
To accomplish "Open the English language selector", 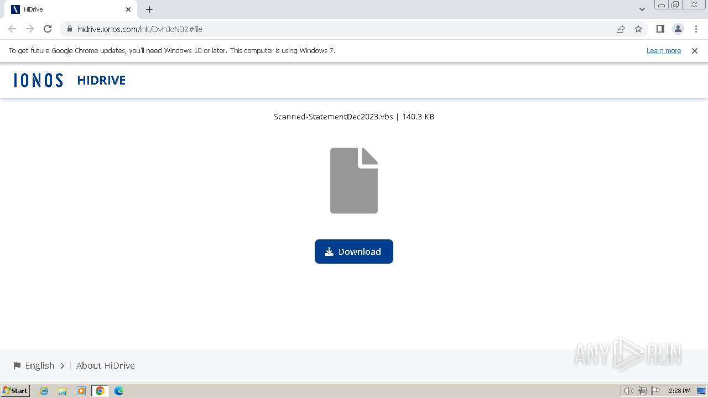I will 39,365.
